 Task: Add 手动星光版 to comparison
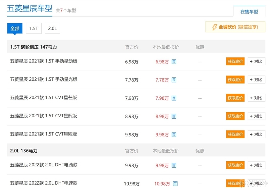pos(256,80)
